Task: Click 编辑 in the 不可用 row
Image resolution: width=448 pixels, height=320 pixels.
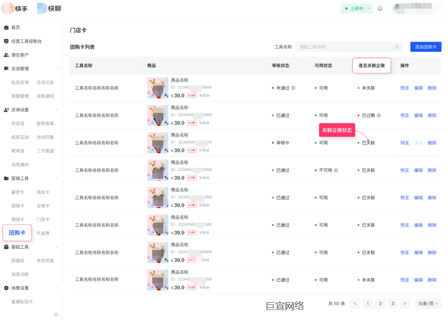Action: [418, 170]
